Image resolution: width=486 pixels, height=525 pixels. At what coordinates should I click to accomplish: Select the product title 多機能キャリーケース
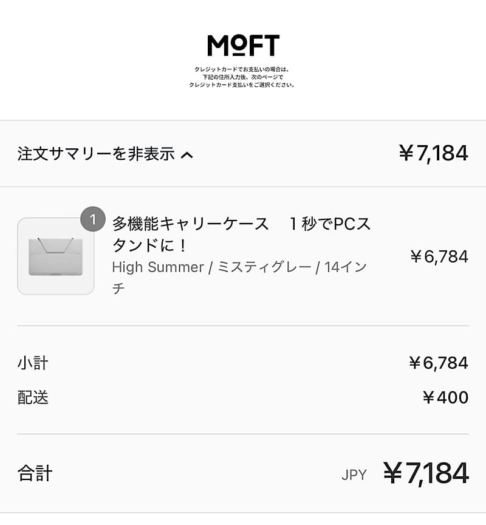[190, 224]
